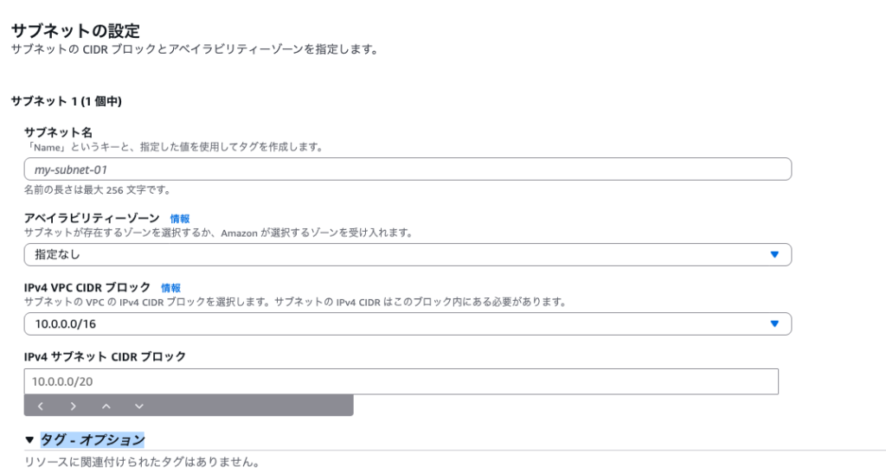
Task: Click the IPv4 VPC CIDR ブロック label
Action: pos(87,287)
